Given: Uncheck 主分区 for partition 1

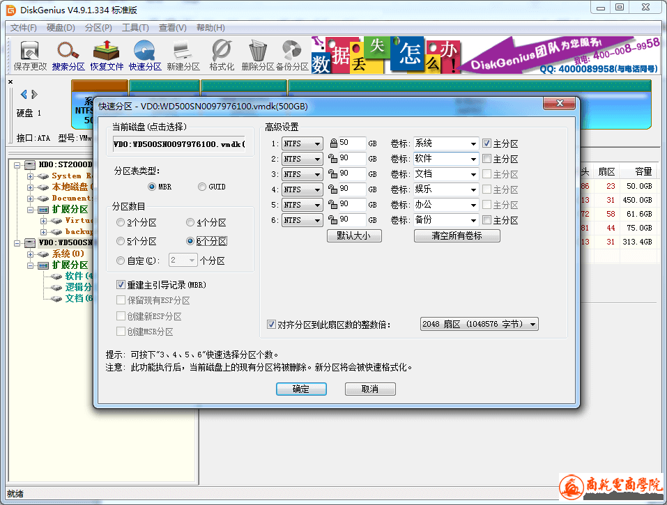Looking at the screenshot, I should click(487, 143).
